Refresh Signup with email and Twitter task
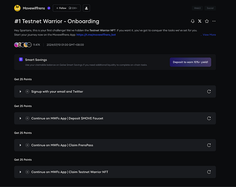 [x=209, y=91]
